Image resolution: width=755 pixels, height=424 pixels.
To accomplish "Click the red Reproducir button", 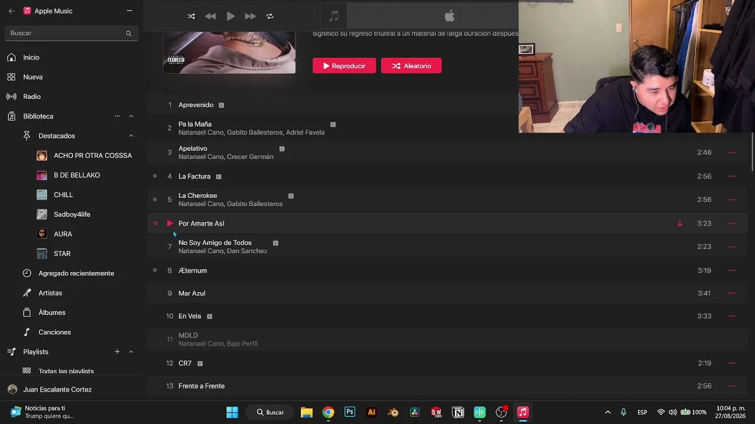I will click(x=344, y=66).
